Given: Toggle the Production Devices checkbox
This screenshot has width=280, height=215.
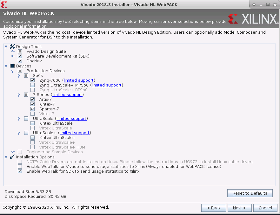Looking at the screenshot, I should [20, 71].
